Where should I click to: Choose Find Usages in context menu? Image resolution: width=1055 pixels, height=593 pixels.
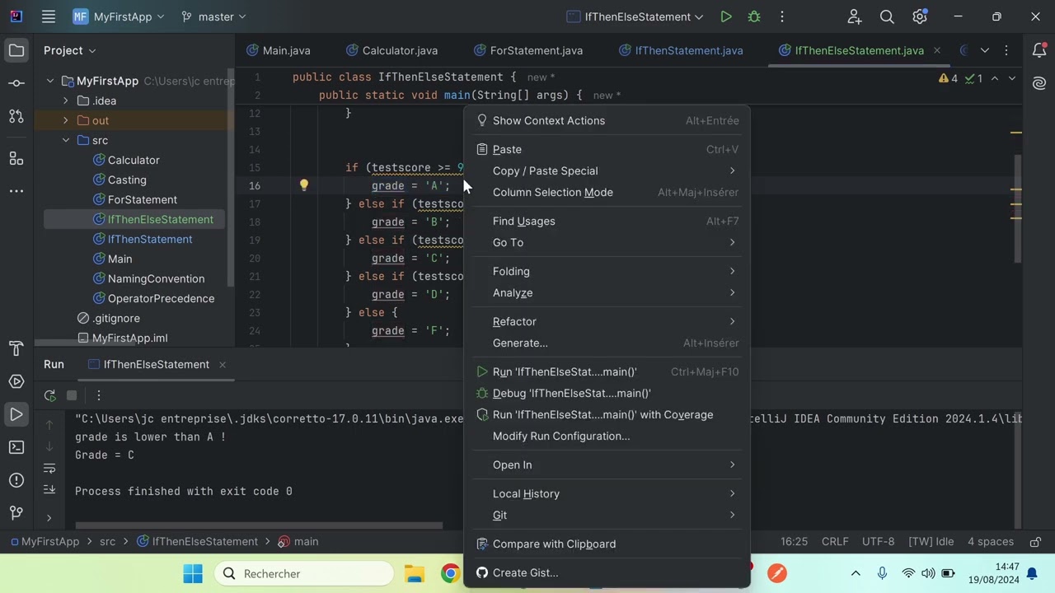pos(608,221)
